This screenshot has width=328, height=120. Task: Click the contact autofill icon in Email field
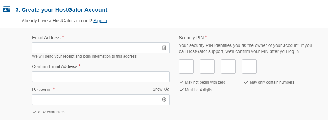coord(164,48)
